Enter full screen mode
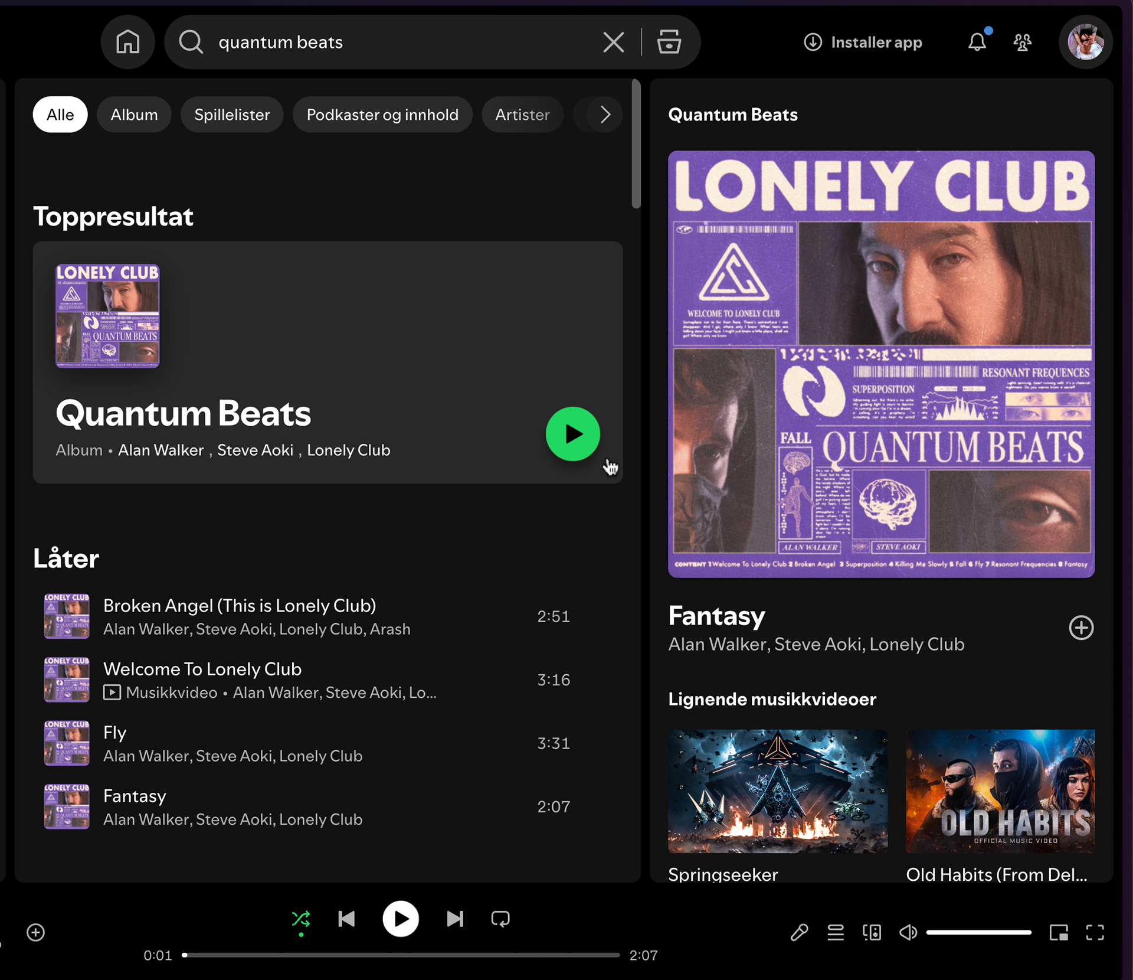This screenshot has width=1133, height=980. coord(1095,932)
